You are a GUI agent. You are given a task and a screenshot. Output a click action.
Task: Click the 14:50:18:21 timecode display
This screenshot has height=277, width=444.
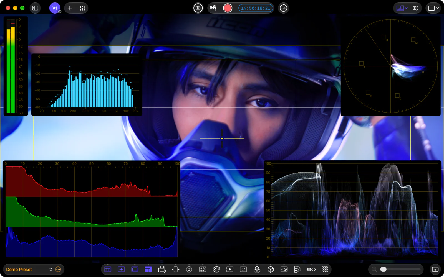[256, 8]
